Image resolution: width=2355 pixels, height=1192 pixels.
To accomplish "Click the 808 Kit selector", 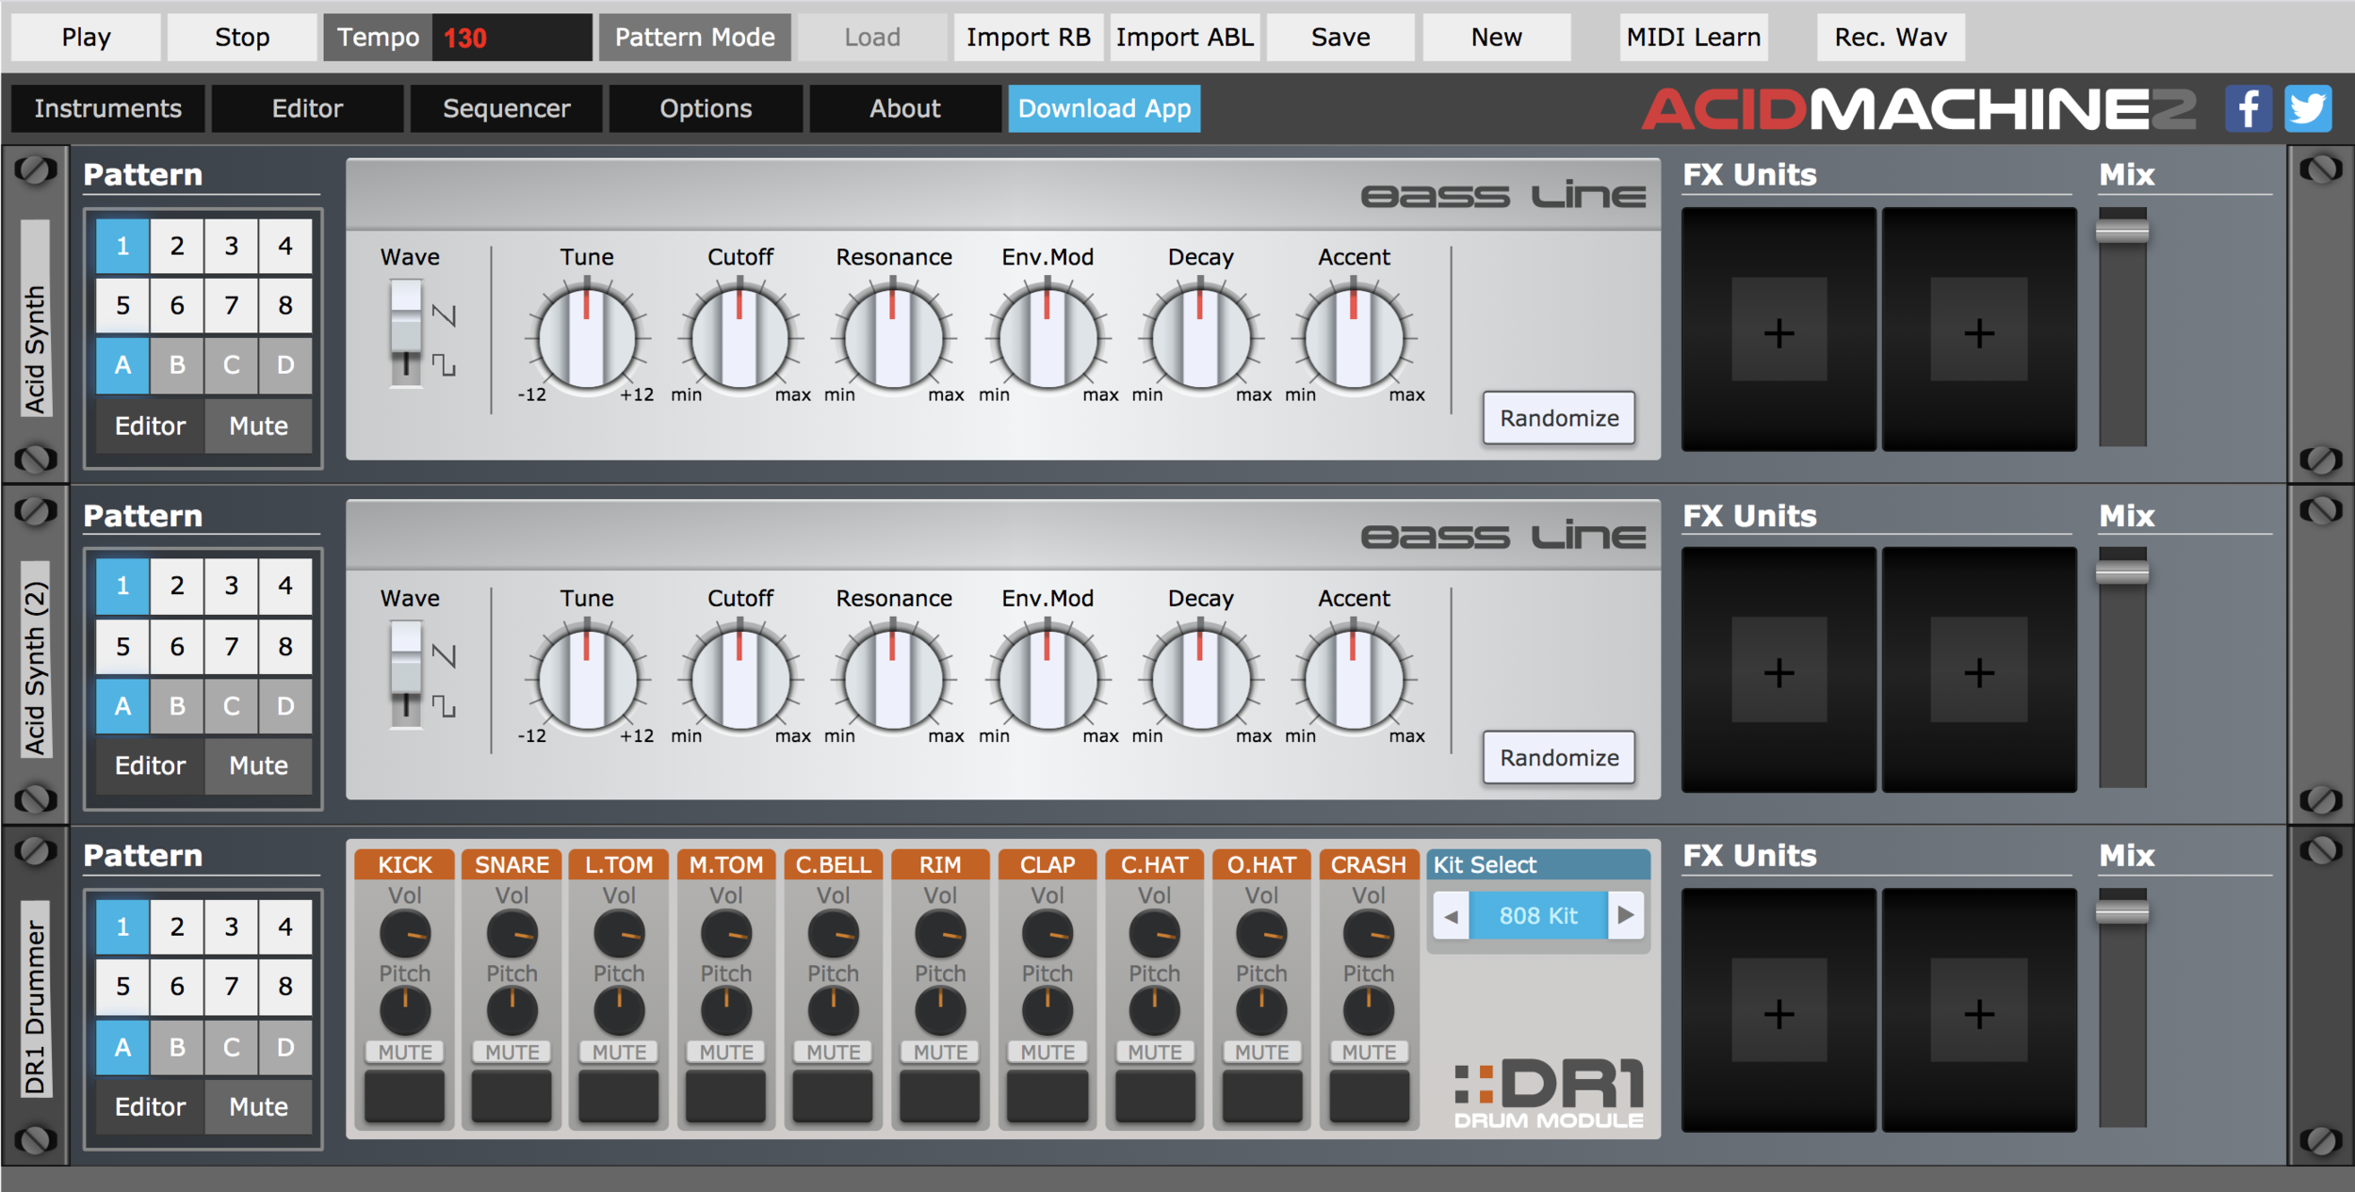I will point(1538,915).
